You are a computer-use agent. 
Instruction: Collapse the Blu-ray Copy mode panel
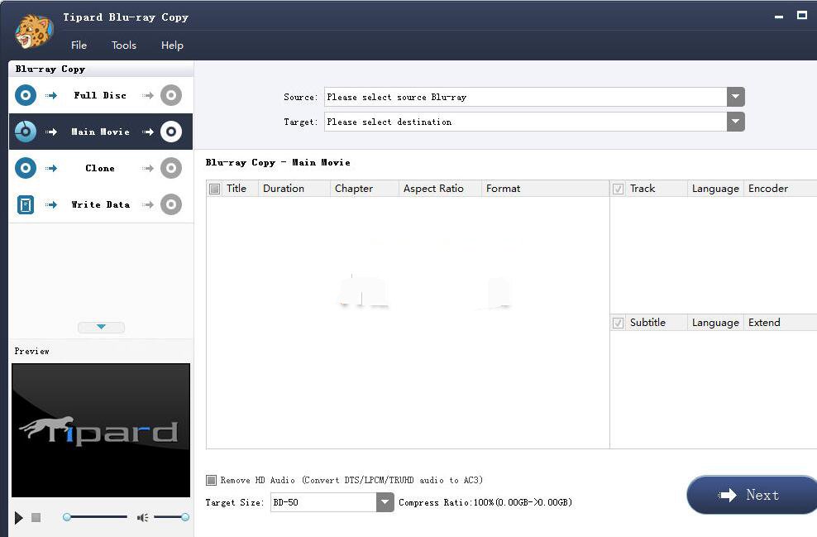pos(101,327)
